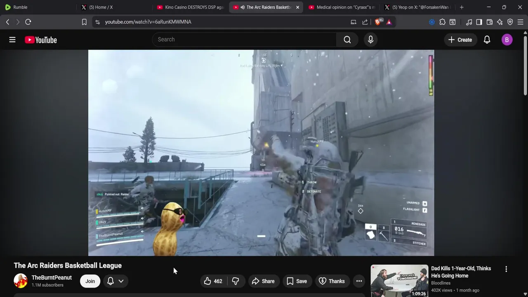View site information icon in address bar

click(97, 22)
